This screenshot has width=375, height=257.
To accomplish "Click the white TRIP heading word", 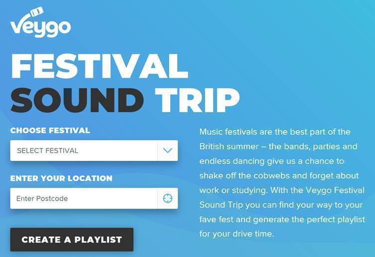I will pyautogui.click(x=197, y=100).
